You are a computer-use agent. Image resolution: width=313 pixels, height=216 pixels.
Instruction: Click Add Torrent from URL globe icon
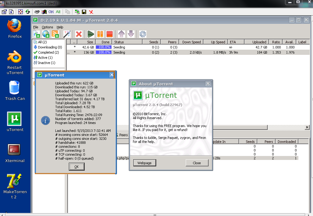click(x=46, y=34)
